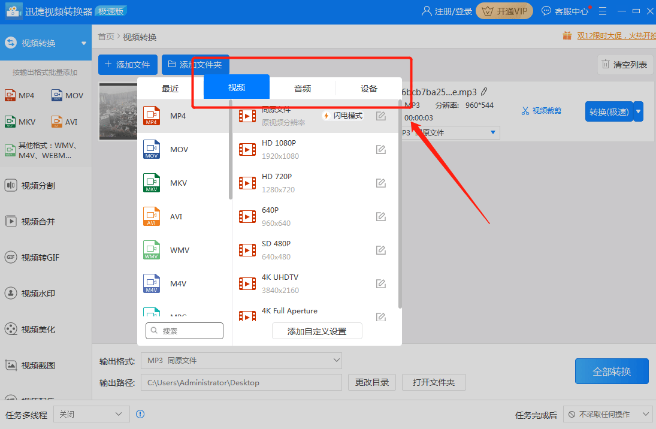Image resolution: width=656 pixels, height=429 pixels.
Task: Switch to the Audio tab
Action: (303, 89)
